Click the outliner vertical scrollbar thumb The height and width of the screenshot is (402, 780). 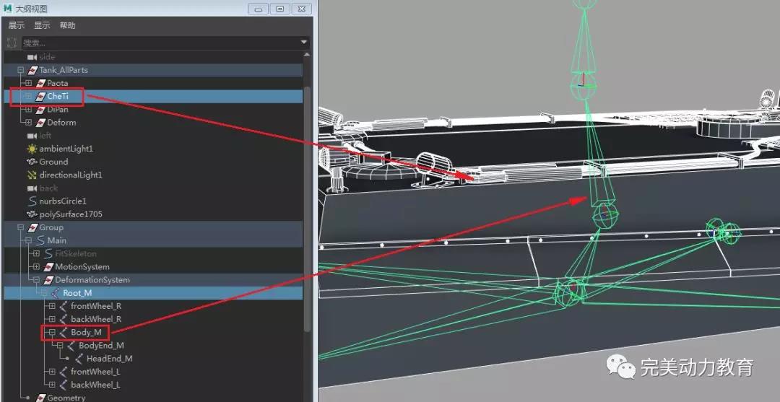pos(307,209)
